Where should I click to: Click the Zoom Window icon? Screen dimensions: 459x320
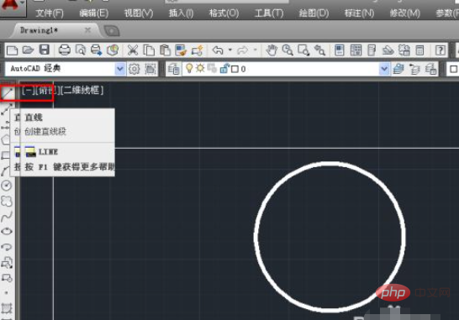click(303, 50)
